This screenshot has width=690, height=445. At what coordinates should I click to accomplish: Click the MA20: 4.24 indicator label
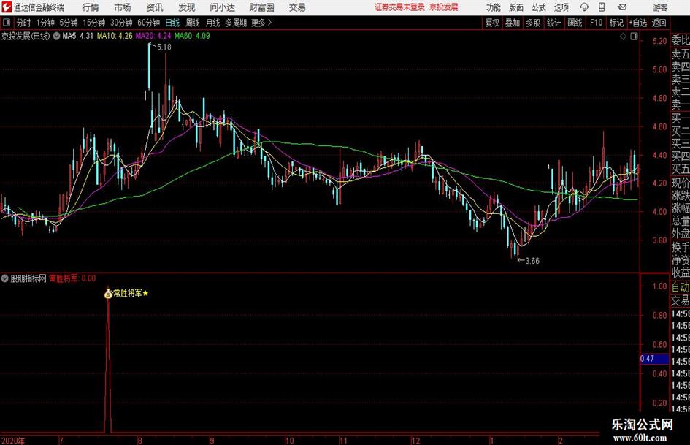pyautogui.click(x=153, y=36)
